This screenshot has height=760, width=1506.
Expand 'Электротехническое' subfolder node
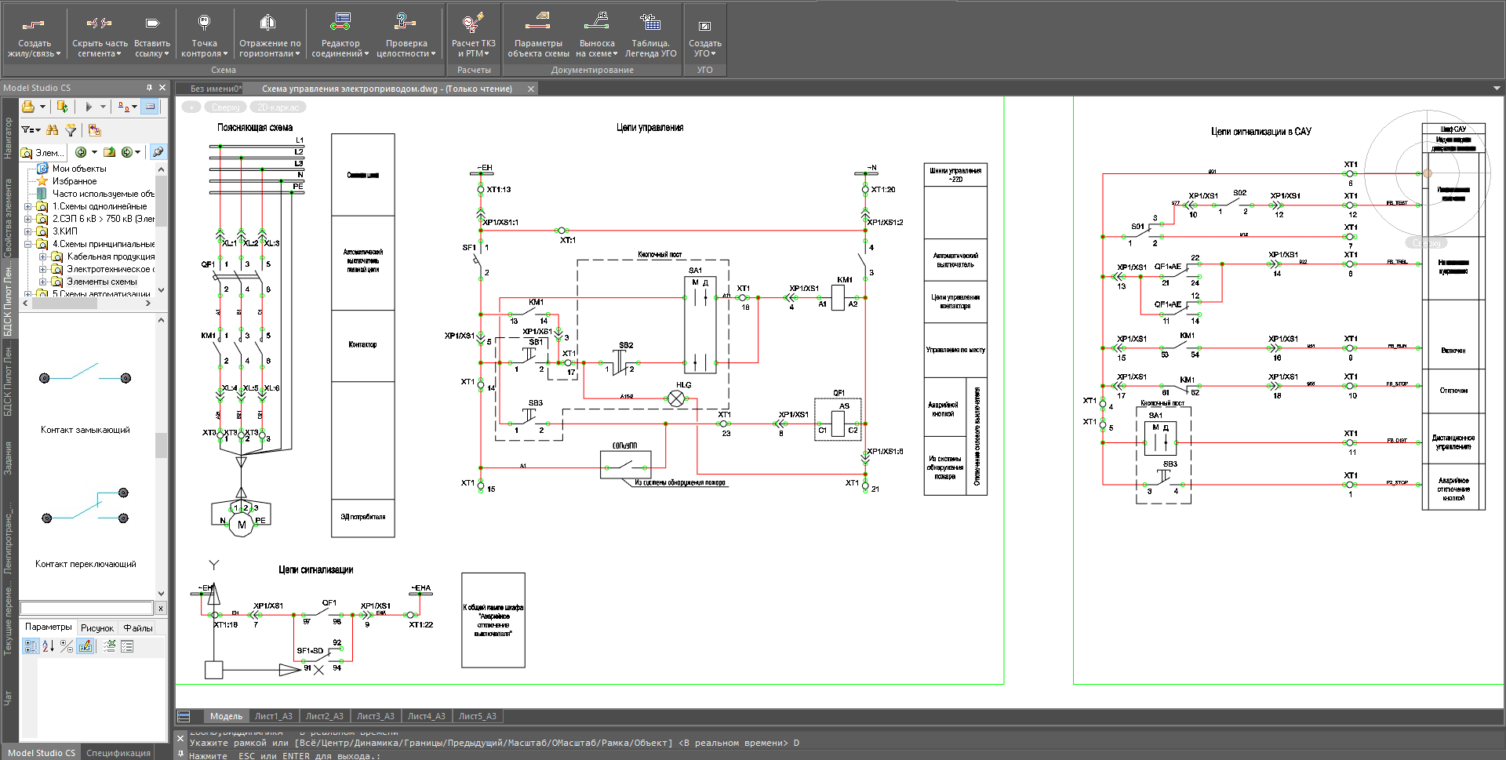pyautogui.click(x=42, y=269)
